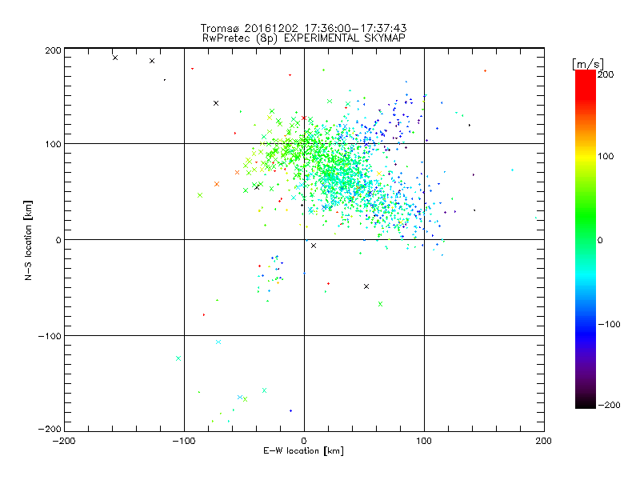Click the orange dot at the plot's upper right

[485, 71]
